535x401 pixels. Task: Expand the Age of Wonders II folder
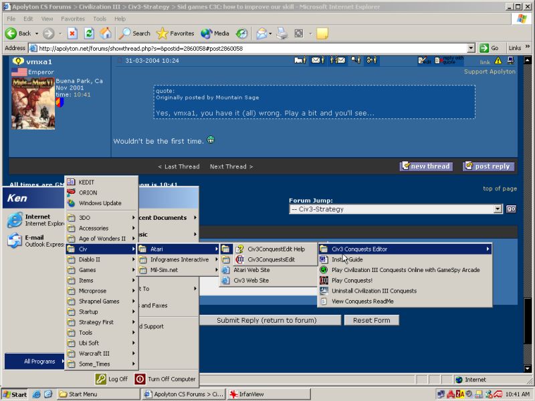(102, 239)
